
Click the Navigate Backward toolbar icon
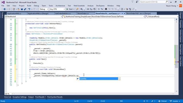pos(5,9)
